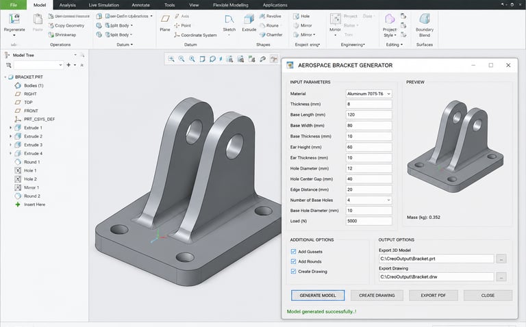Click the zoom out magnifier icon
526x327 pixels.
[x=192, y=59]
